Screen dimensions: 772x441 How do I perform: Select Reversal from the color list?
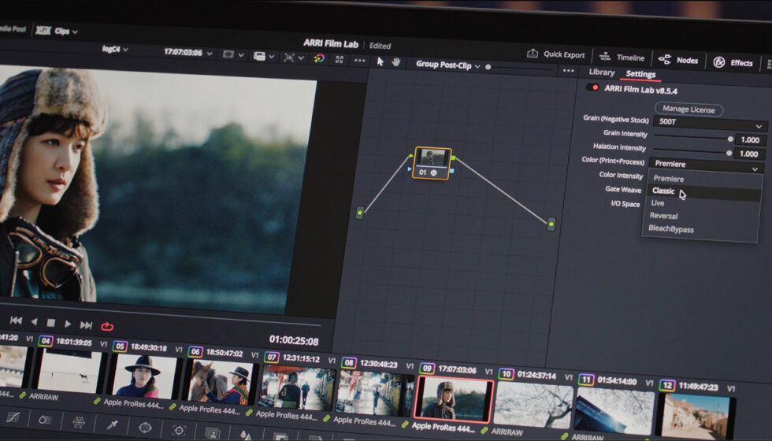663,216
